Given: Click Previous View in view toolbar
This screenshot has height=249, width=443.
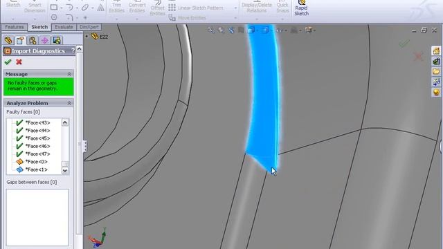Looking at the screenshot, I should [231, 30].
